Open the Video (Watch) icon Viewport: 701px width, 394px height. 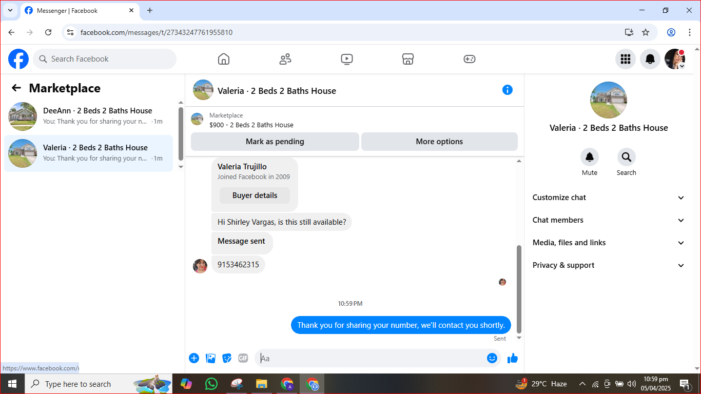[x=347, y=59]
